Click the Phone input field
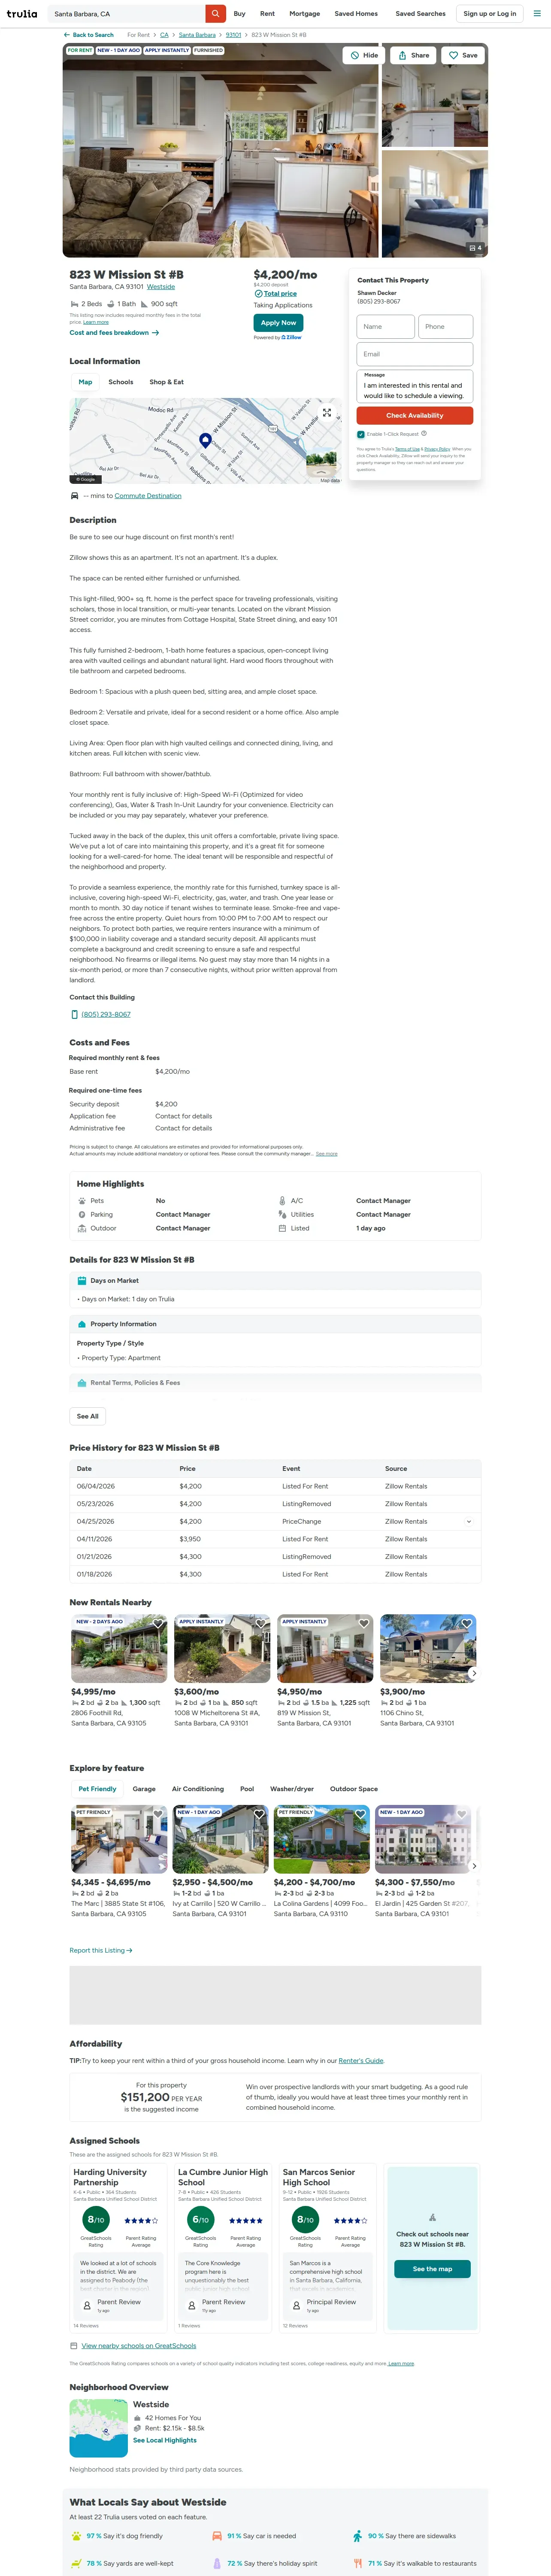Screen dimensions: 551x2576 [x=445, y=327]
